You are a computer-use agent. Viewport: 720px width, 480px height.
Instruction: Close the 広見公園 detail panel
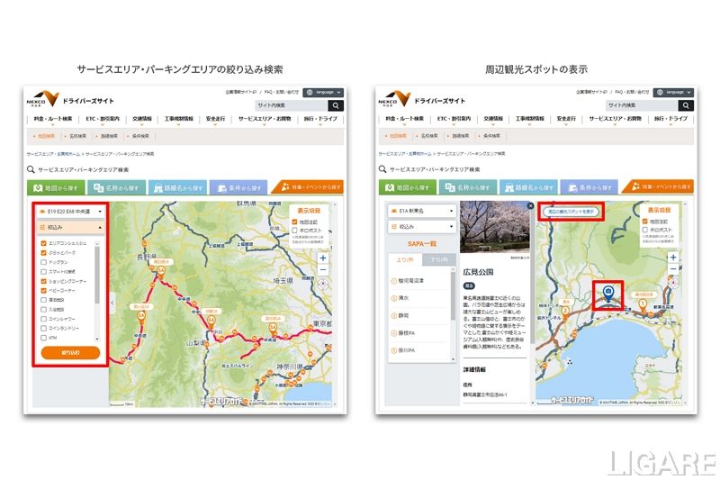528,207
